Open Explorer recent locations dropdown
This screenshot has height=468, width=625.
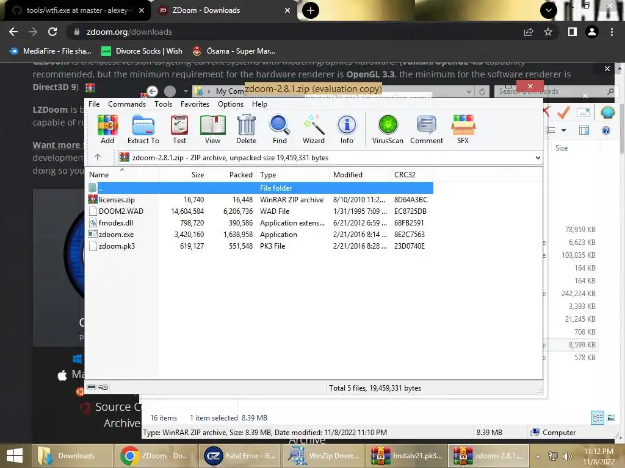coord(186,91)
